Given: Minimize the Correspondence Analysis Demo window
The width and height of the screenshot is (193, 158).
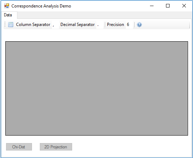Looking at the screenshot, I should [152, 6].
